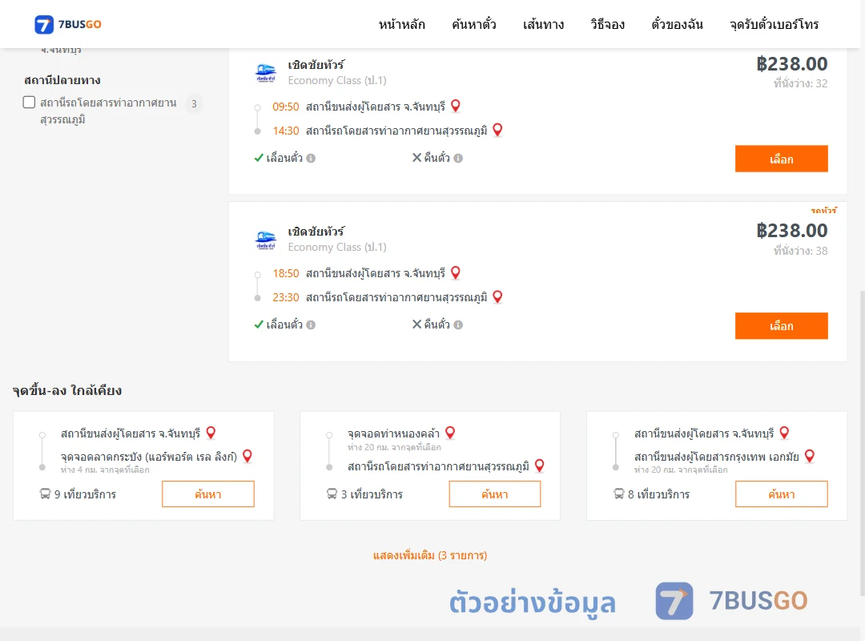Search the 3 เที่ยวบริการ route with ค้นหา

click(495, 494)
